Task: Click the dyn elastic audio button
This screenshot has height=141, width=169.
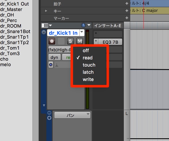Action: point(54,57)
